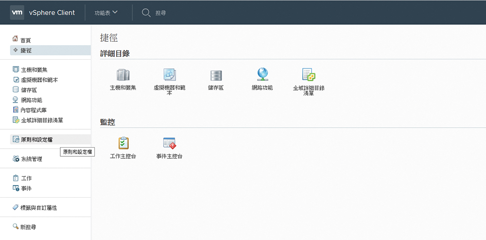Open 新搜尋 in the sidebar

pyautogui.click(x=28, y=227)
